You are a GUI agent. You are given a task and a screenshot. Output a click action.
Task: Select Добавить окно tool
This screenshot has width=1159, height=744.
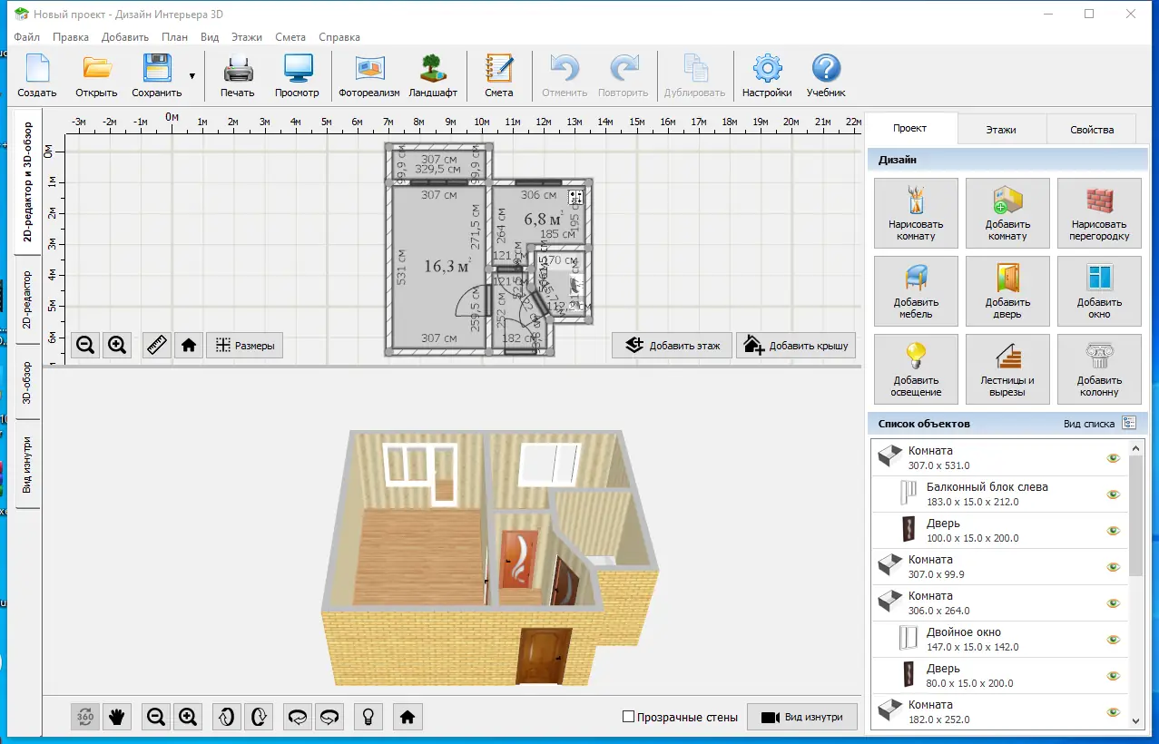pyautogui.click(x=1099, y=291)
